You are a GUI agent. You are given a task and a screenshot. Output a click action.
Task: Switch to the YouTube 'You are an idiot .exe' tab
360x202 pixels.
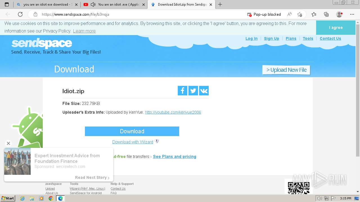[x=114, y=4]
